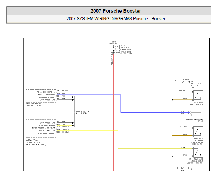
Task: Click the "FRONT END CONTROL UNIT" caption
Action: 36,142
